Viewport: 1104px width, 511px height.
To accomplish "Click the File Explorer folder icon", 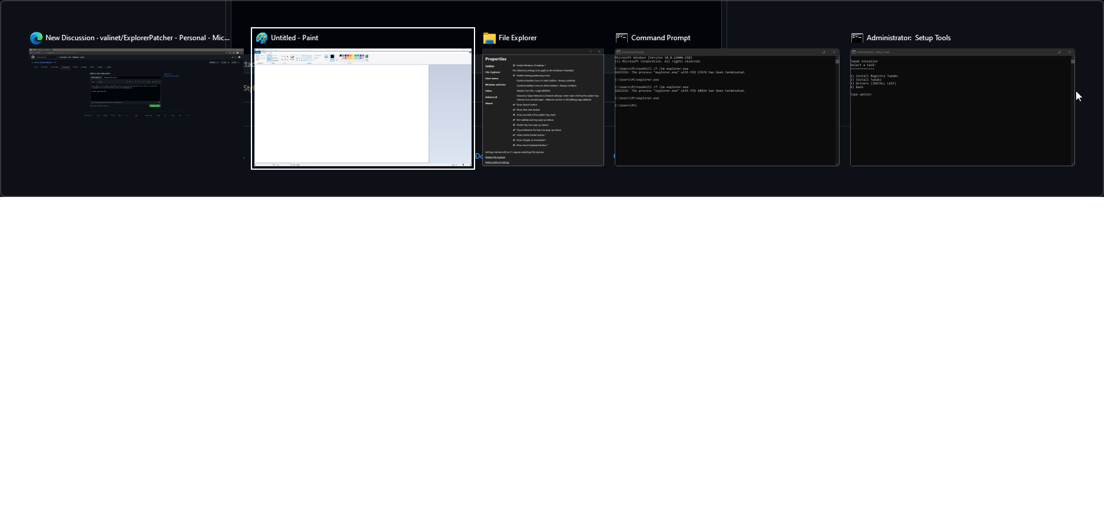I will tap(489, 38).
